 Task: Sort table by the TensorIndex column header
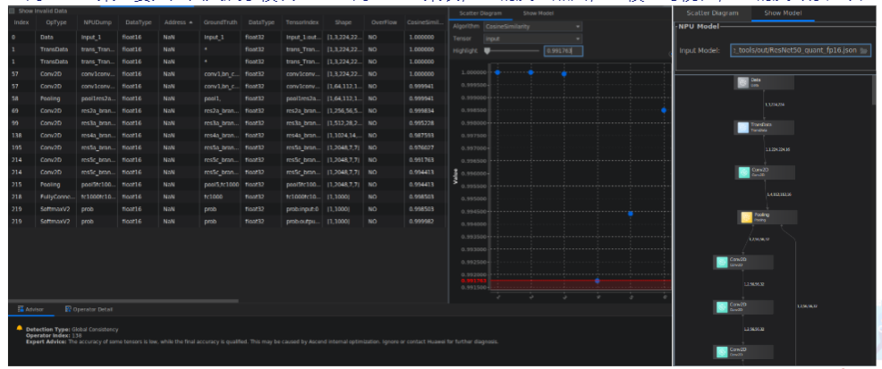click(x=302, y=22)
